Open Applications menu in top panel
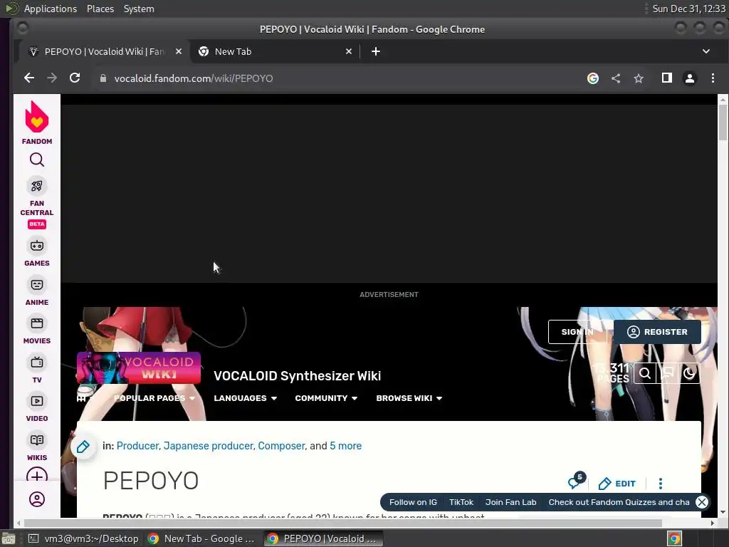Image resolution: width=729 pixels, height=547 pixels. coord(51,9)
